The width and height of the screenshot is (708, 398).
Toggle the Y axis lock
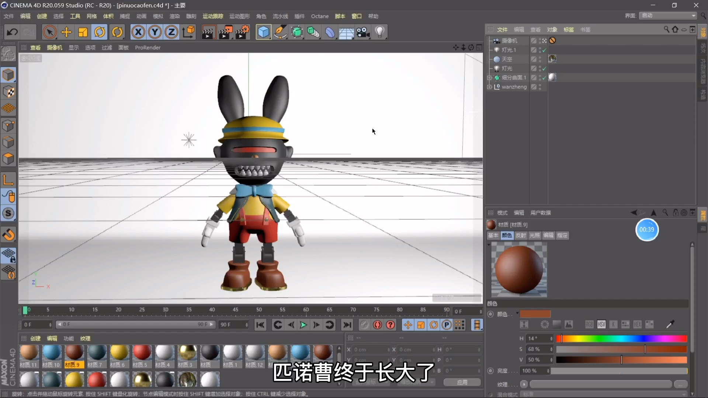pyautogui.click(x=155, y=32)
